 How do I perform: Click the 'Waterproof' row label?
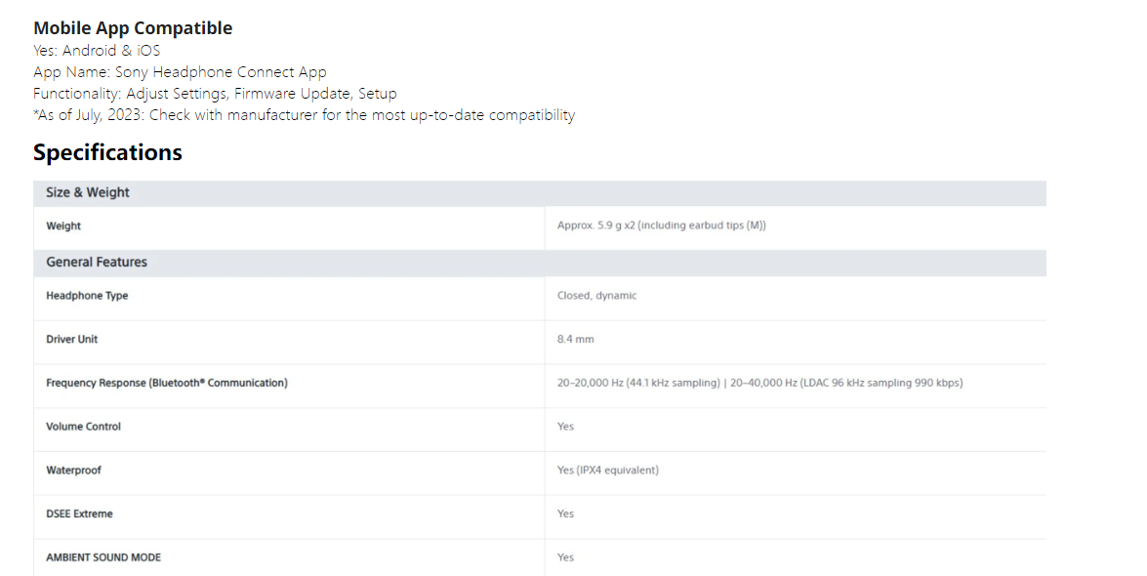click(x=74, y=470)
